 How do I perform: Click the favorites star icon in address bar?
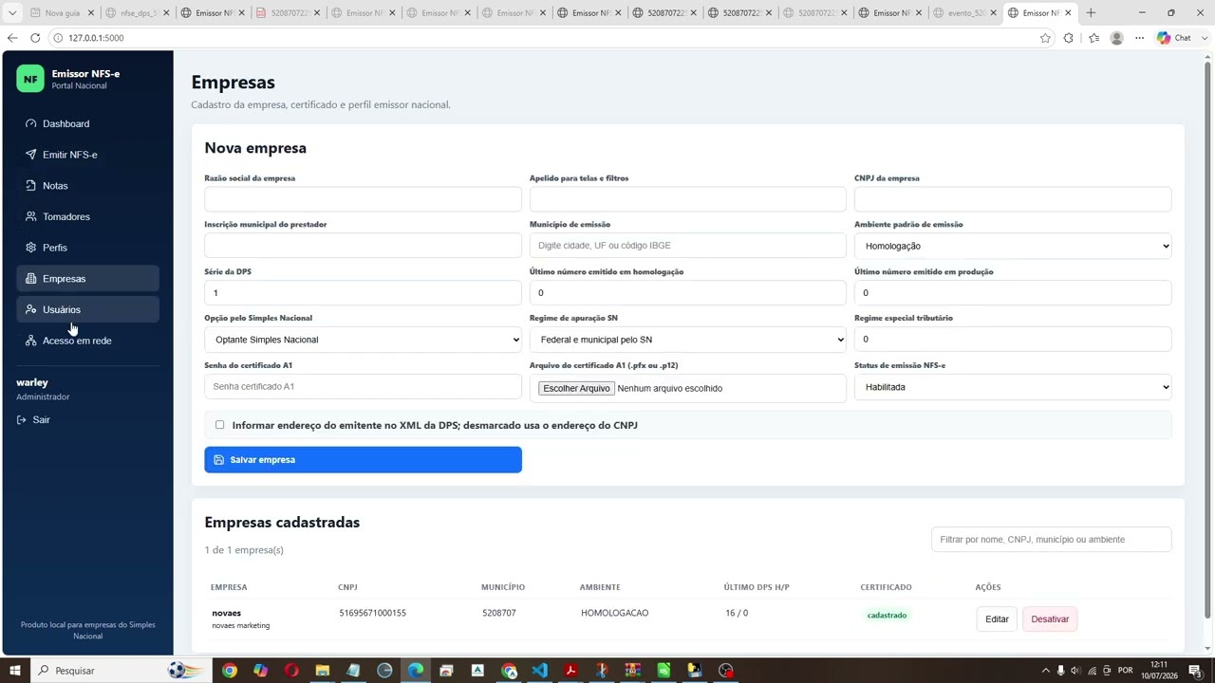1045,38
